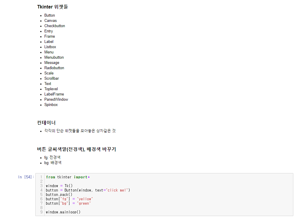Select the 'Toplevel' list item
The width and height of the screenshot is (298, 221).
pos(51,89)
